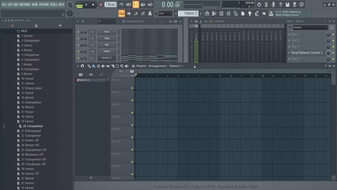This screenshot has width=337, height=190.
Task: Open the PATTERNS menu
Action: (x=25, y=5)
